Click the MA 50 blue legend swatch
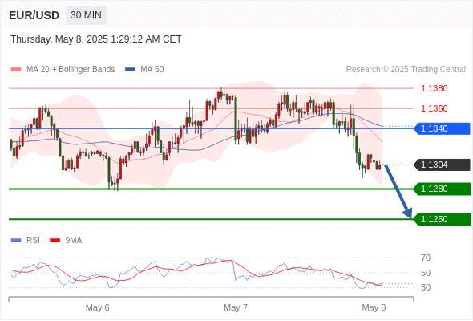 [130, 70]
